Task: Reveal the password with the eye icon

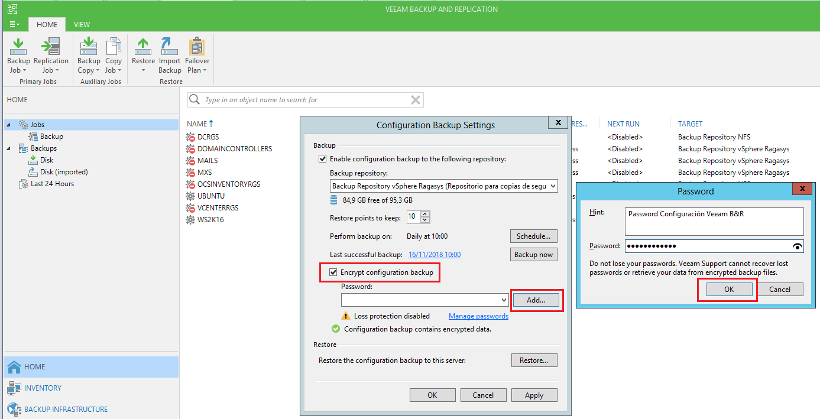Action: (x=797, y=246)
